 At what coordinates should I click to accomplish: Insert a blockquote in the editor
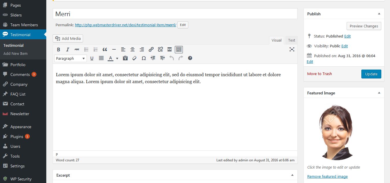pos(105,49)
